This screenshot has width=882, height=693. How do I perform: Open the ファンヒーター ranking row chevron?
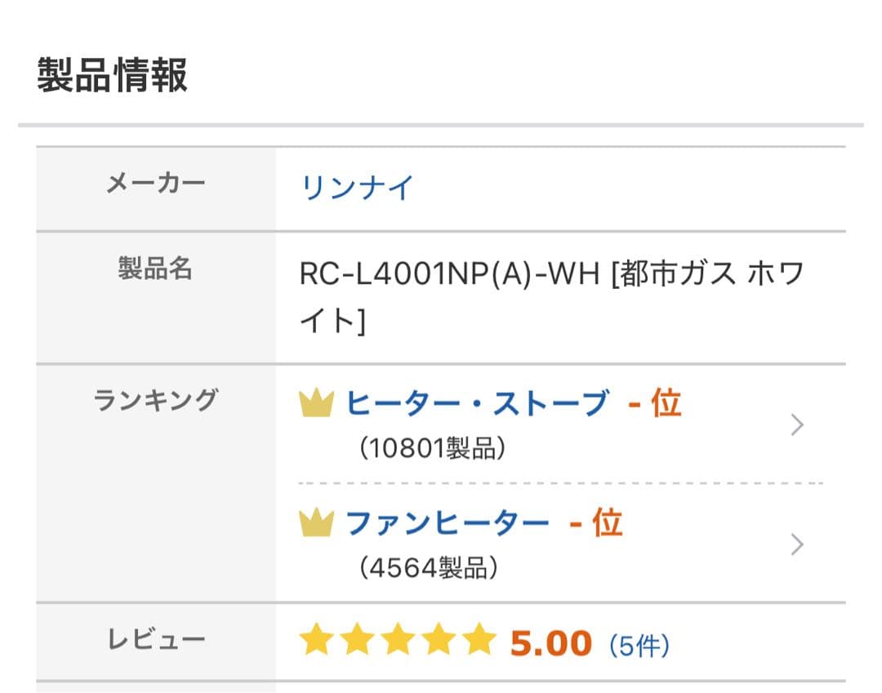(x=797, y=544)
